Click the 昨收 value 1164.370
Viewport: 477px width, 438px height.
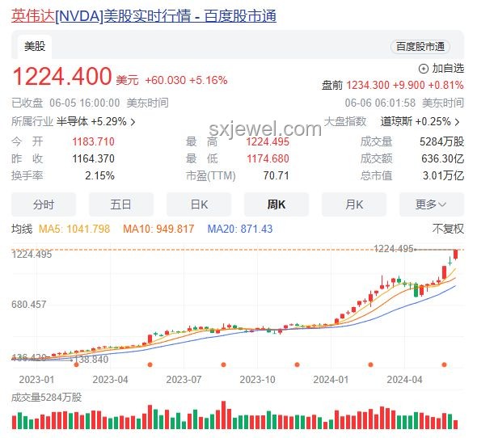(94, 158)
